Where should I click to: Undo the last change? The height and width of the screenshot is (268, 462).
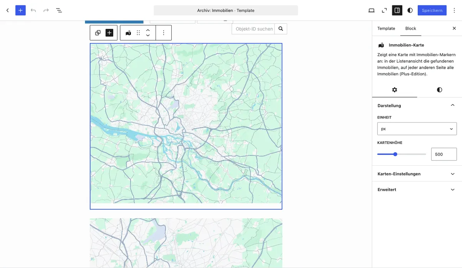(33, 10)
